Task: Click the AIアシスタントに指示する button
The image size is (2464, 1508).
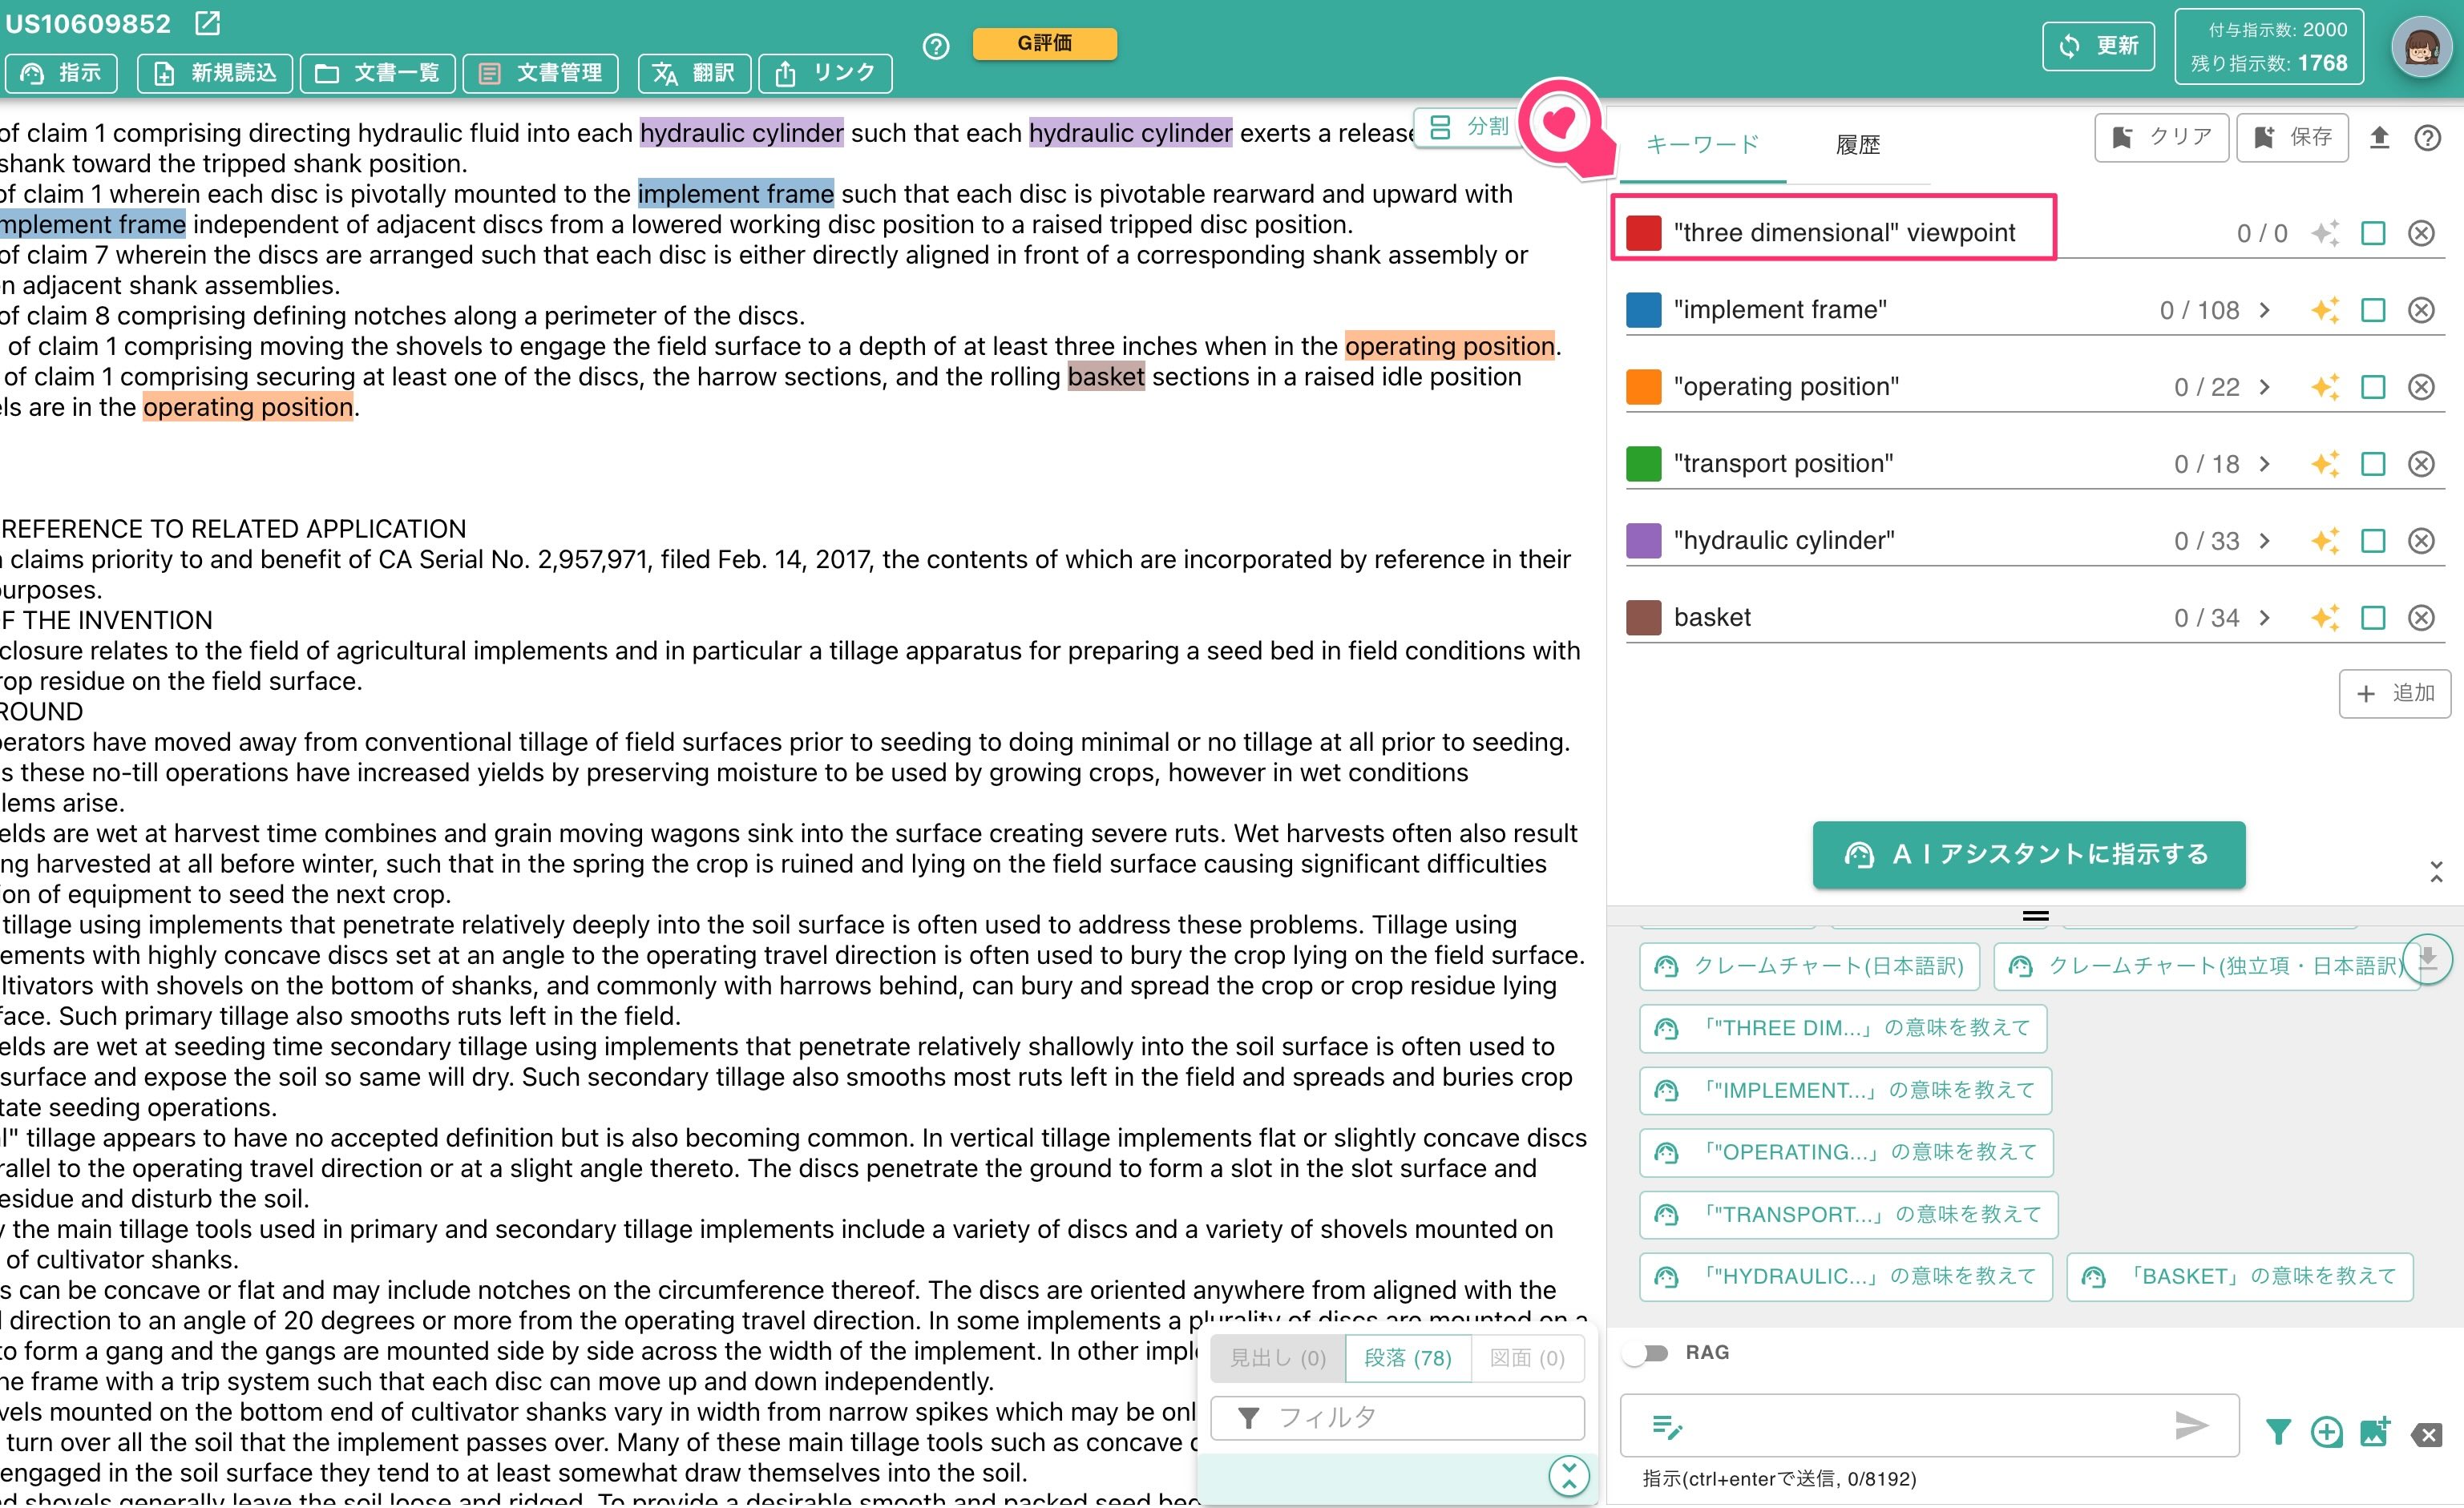Action: pyautogui.click(x=2029, y=856)
